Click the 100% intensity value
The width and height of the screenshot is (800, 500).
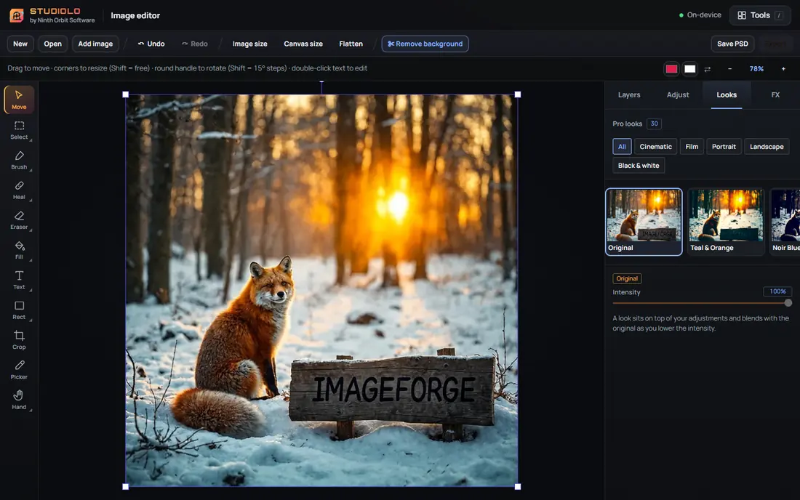pyautogui.click(x=777, y=291)
